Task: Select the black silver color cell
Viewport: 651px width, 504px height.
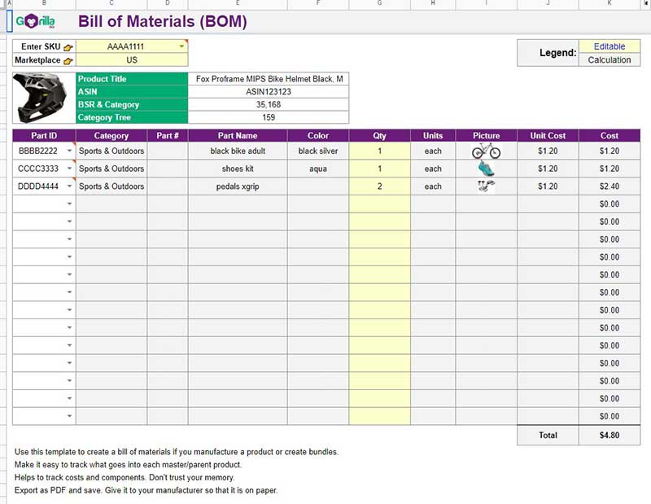Action: [x=318, y=151]
